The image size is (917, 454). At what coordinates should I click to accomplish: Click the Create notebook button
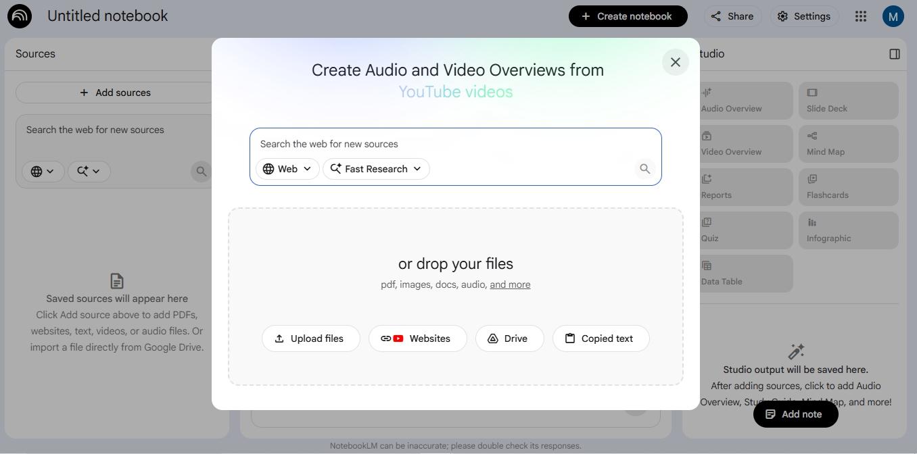tap(628, 16)
